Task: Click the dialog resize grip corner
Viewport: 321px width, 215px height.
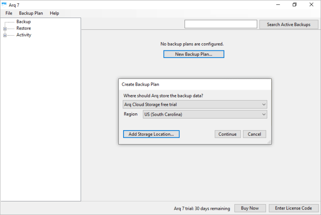Action: [269, 142]
